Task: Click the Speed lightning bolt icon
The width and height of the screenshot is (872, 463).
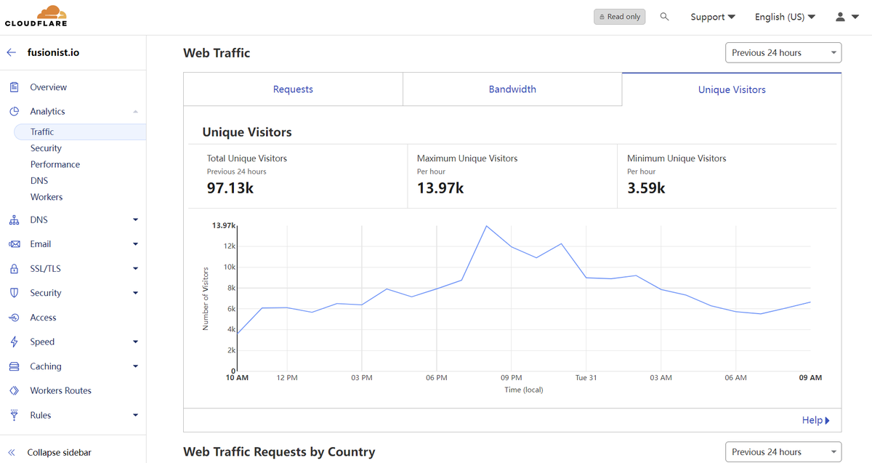Action: click(x=14, y=342)
